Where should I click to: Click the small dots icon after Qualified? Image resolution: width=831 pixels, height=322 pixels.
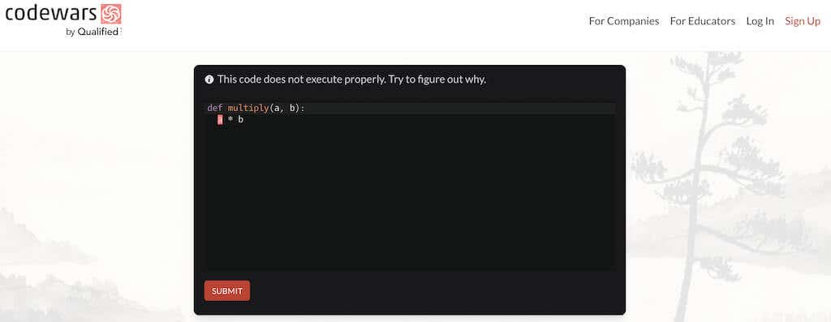coord(122,32)
